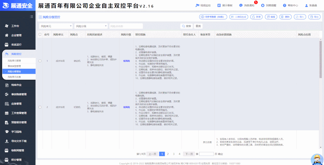Screen dimensions: 324x165
Task: Select 风险单元管理 submenu item
Action: [x=19, y=61]
